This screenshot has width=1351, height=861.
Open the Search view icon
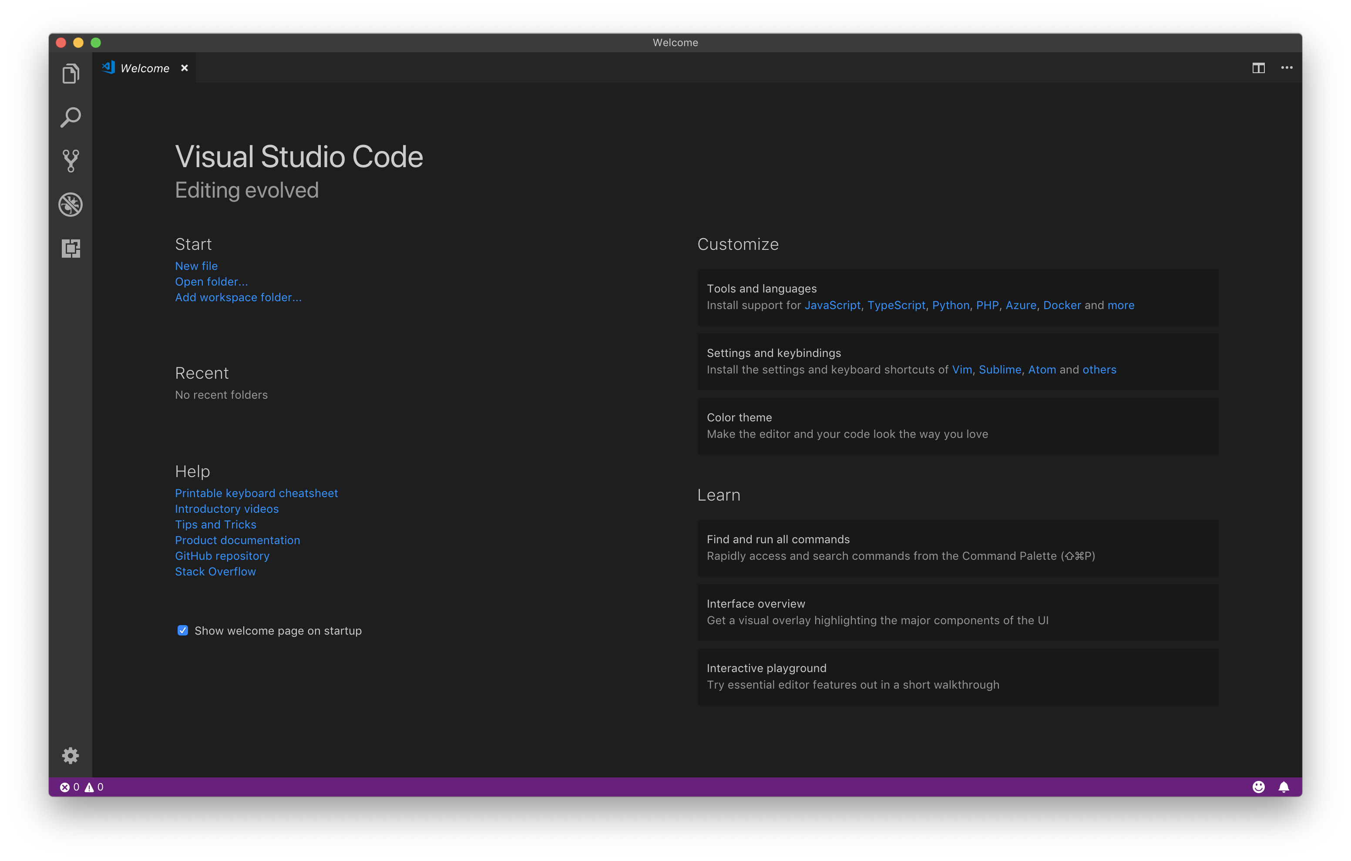[x=71, y=117]
